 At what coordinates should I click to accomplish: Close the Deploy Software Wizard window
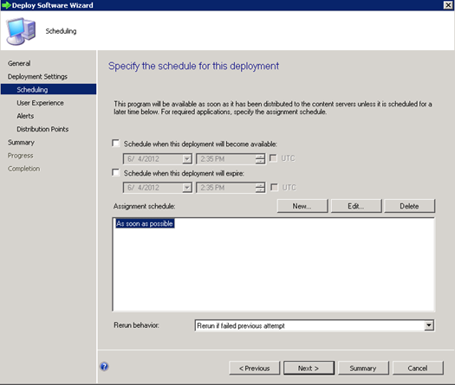[x=448, y=5]
